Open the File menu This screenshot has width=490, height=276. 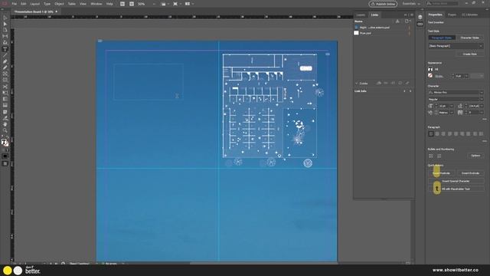(x=14, y=4)
